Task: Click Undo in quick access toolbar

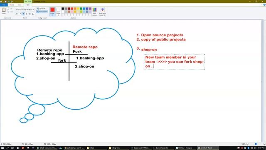Action: point(9,1)
